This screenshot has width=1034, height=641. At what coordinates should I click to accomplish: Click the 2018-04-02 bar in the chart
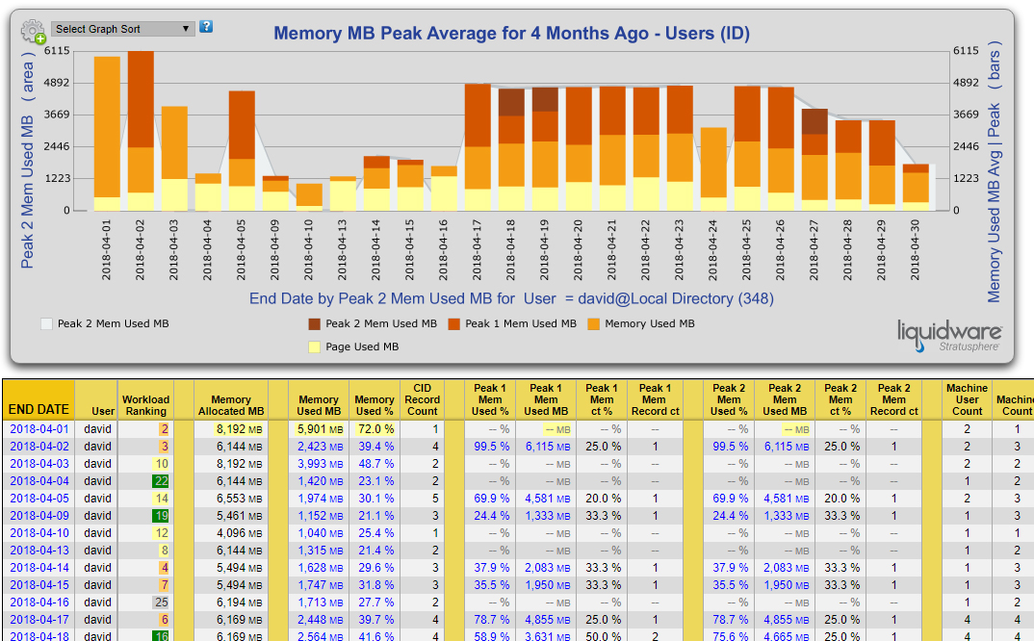(x=141, y=131)
